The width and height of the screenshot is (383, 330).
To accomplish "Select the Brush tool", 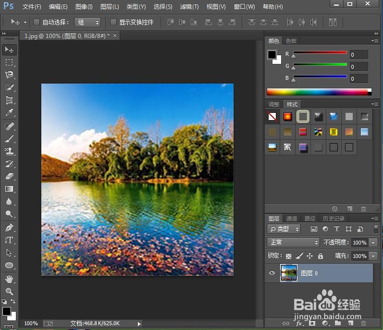I will [x=9, y=139].
